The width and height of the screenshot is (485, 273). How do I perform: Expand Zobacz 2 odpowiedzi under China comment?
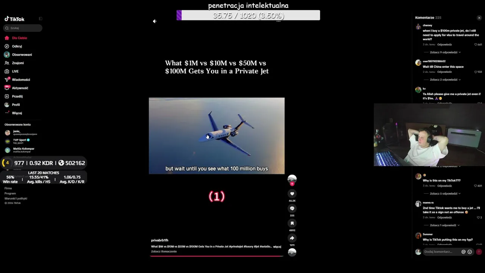point(445,80)
